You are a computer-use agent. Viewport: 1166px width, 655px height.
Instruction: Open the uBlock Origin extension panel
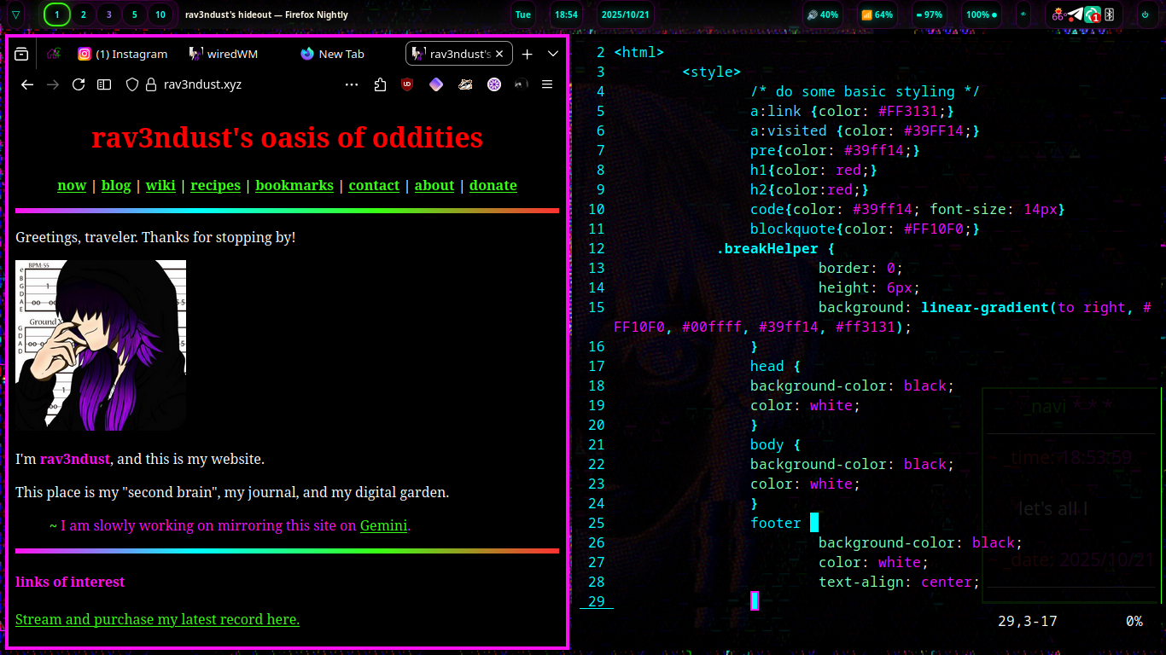tap(406, 84)
